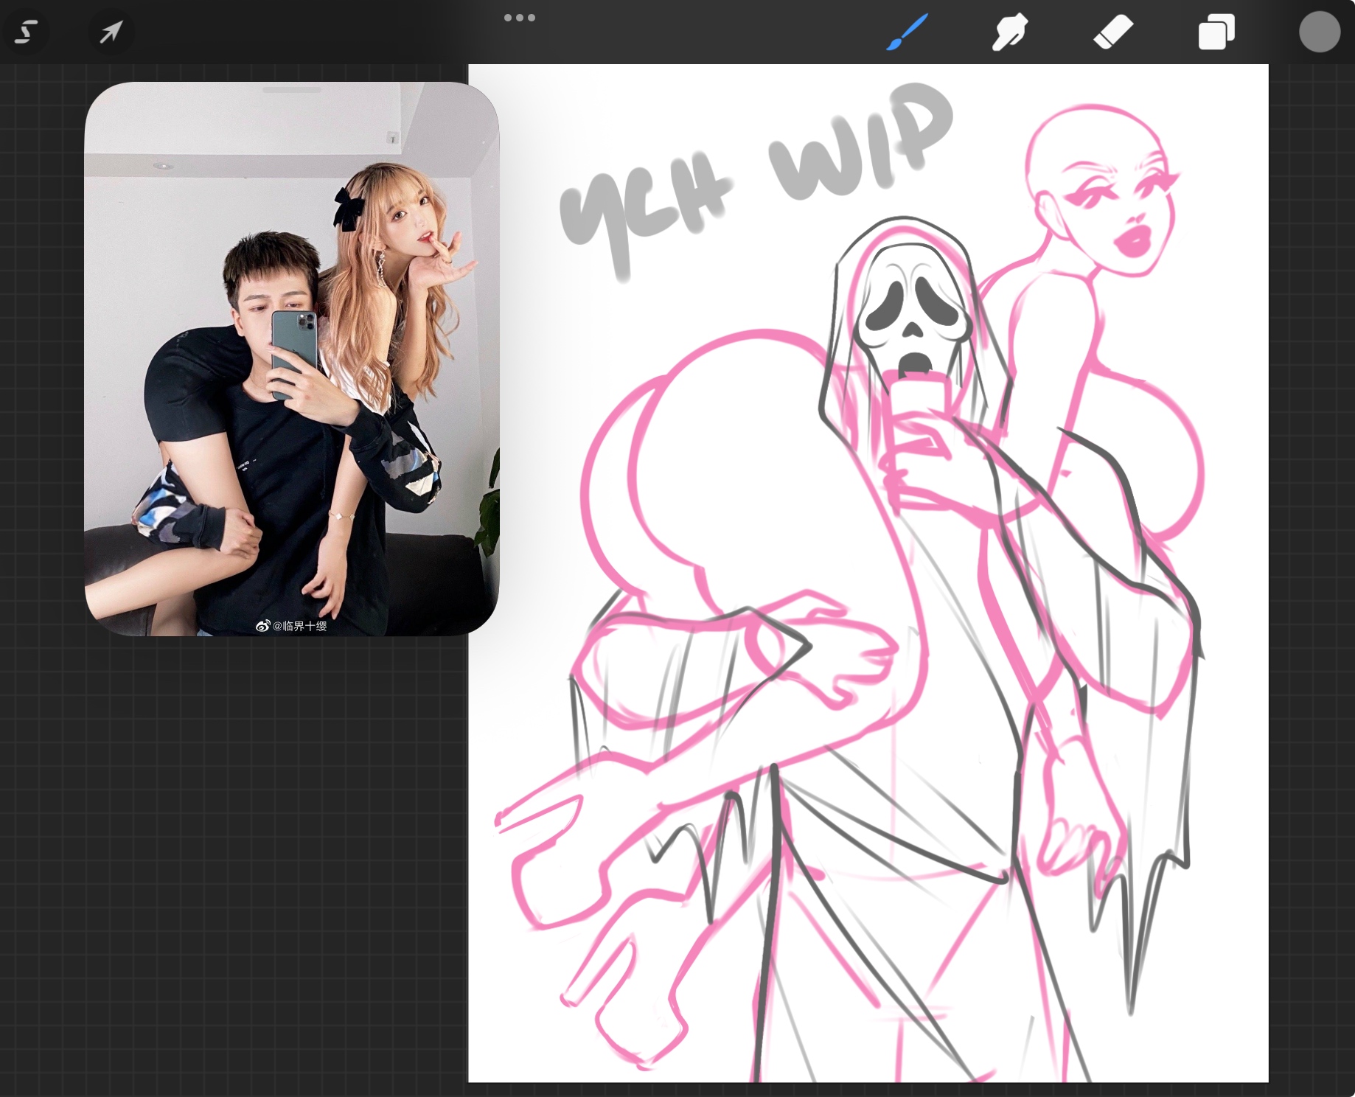Open the Layers panel

click(x=1216, y=32)
